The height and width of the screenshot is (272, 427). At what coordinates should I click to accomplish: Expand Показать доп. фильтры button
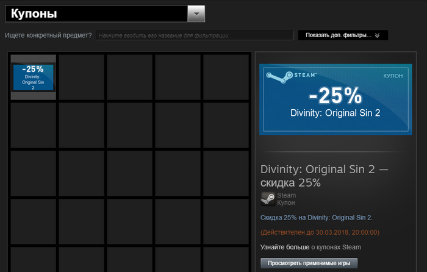click(343, 35)
